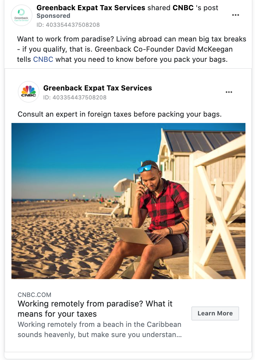
Task: Click the Sponsored label
Action: [53, 16]
